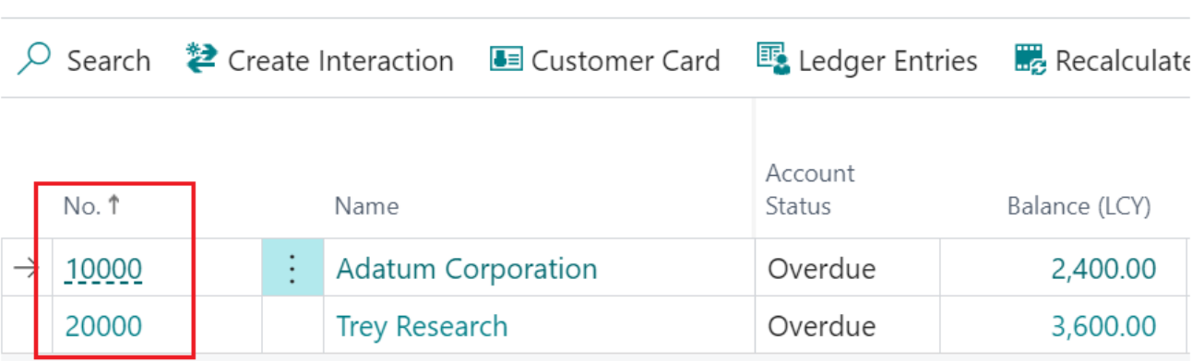Open the Trey Research name link
This screenshot has height=361, width=1192.
(422, 326)
